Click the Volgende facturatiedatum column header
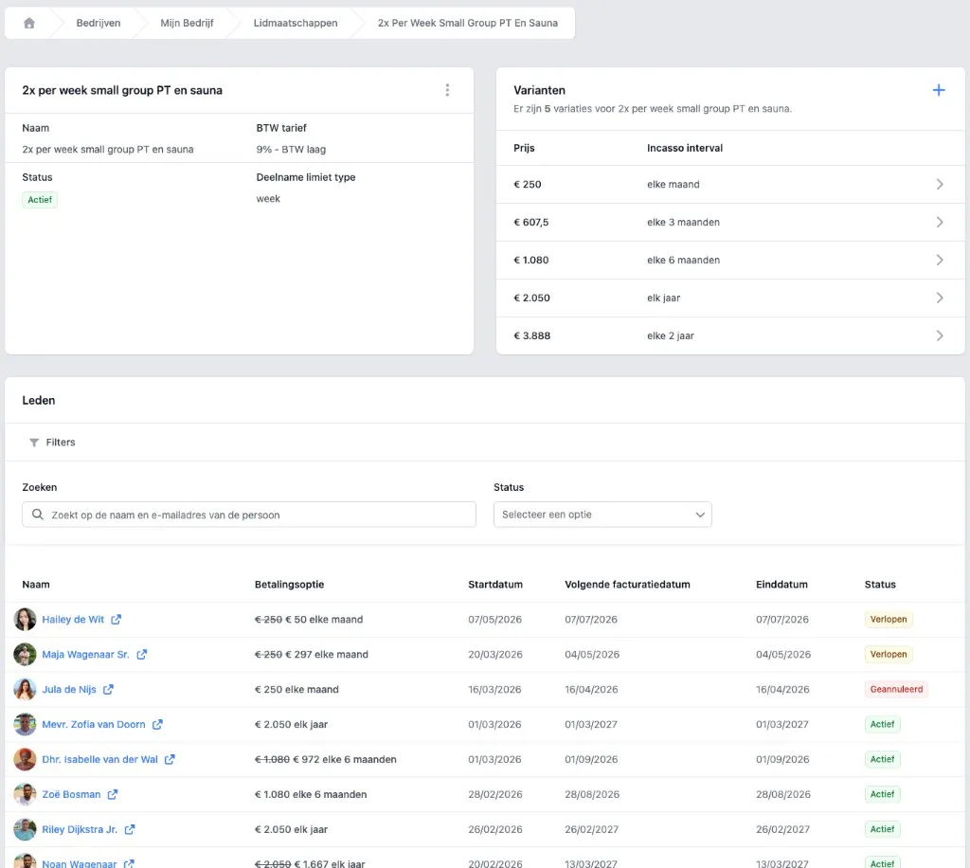 (x=627, y=585)
